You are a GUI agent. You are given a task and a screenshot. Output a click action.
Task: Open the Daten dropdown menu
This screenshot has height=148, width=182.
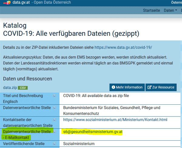coord(170,10)
